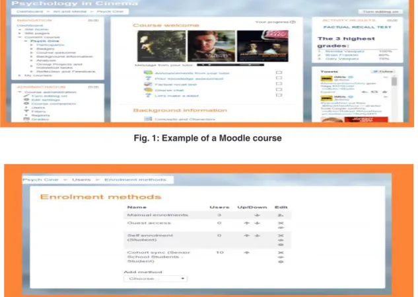The height and width of the screenshot is (297, 418).
Task: Move Self enrolment up with the arrow
Action: point(247,235)
